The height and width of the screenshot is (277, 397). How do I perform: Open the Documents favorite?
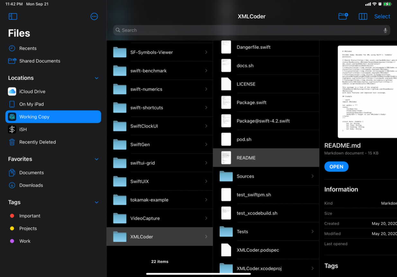pyautogui.click(x=53, y=173)
